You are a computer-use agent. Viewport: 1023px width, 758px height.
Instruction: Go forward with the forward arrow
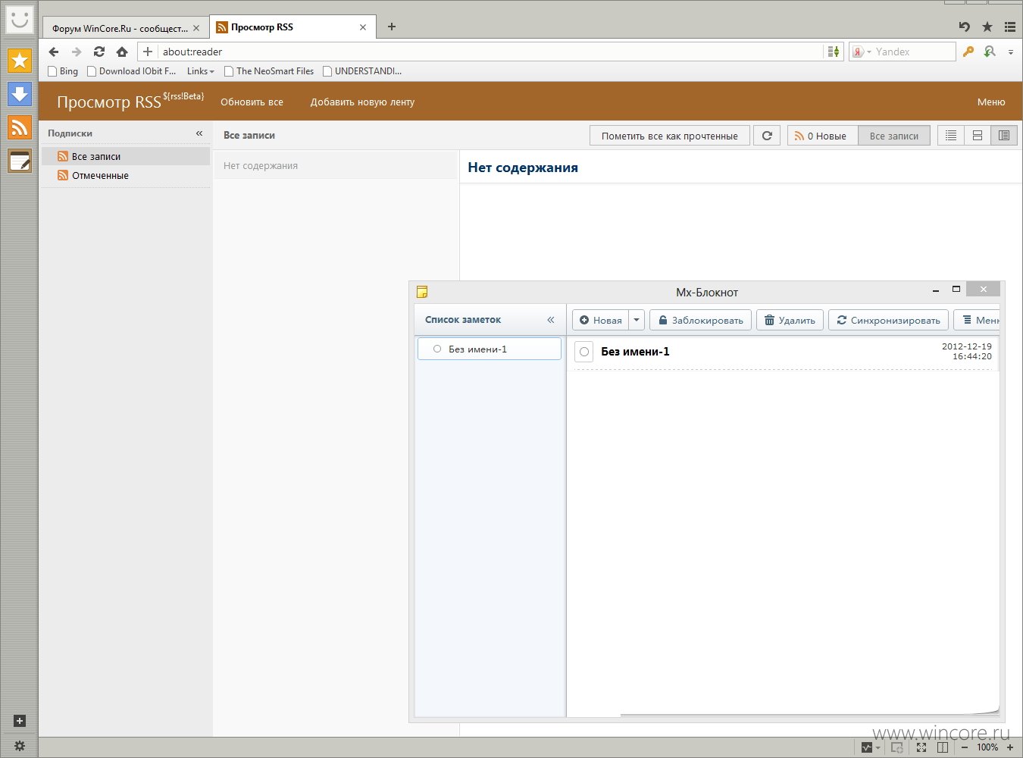coord(77,52)
